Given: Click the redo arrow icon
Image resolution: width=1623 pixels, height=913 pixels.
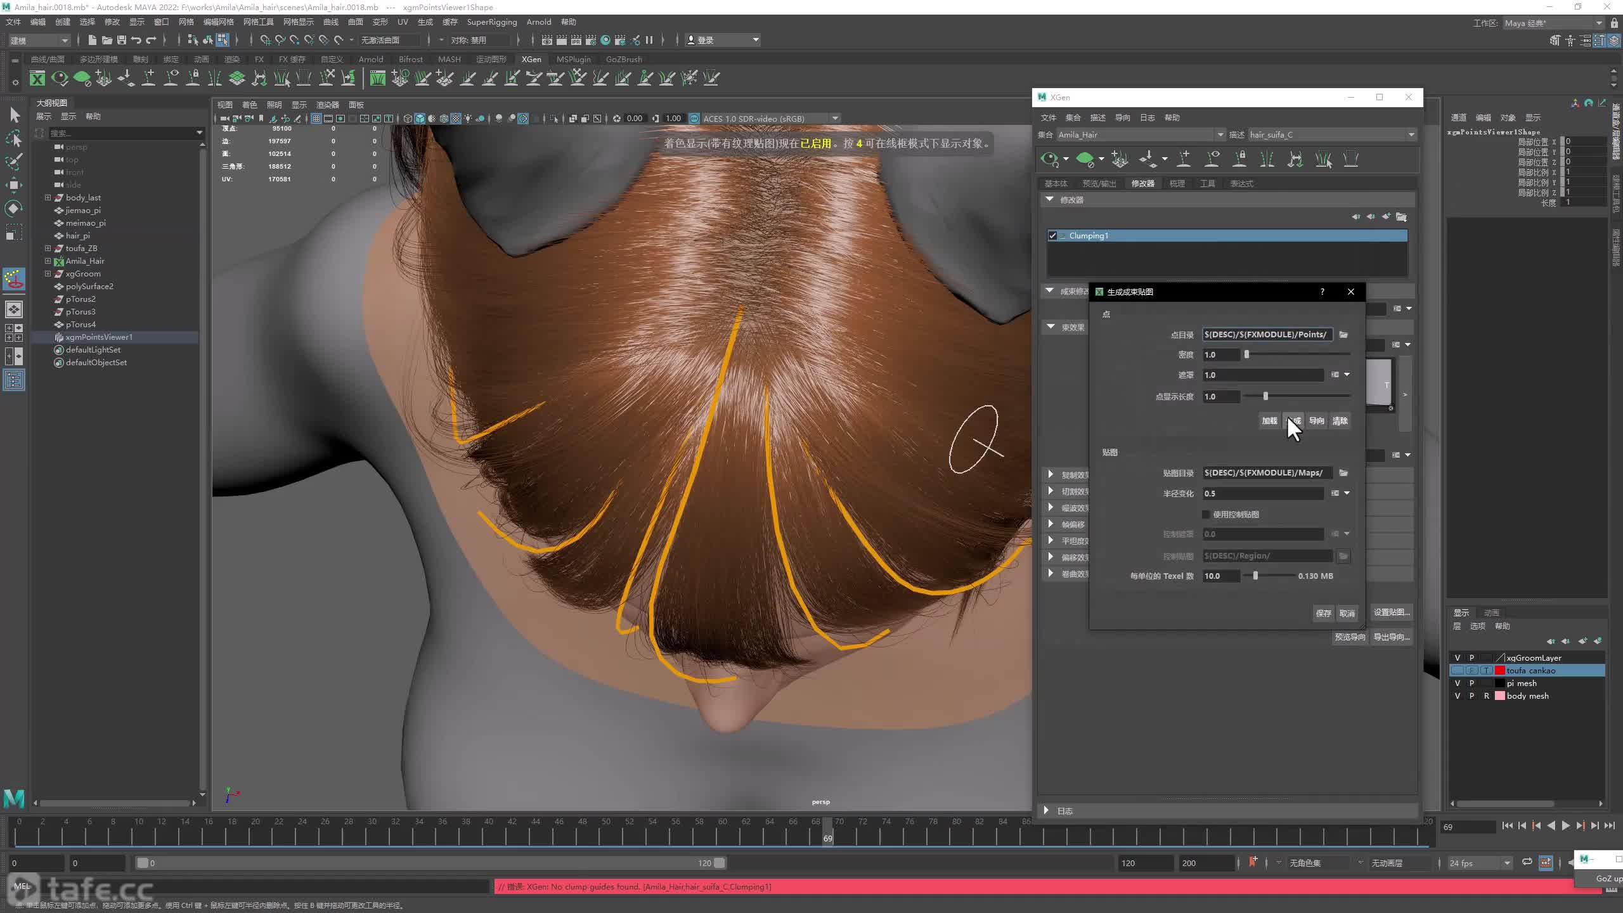Looking at the screenshot, I should click(x=151, y=40).
